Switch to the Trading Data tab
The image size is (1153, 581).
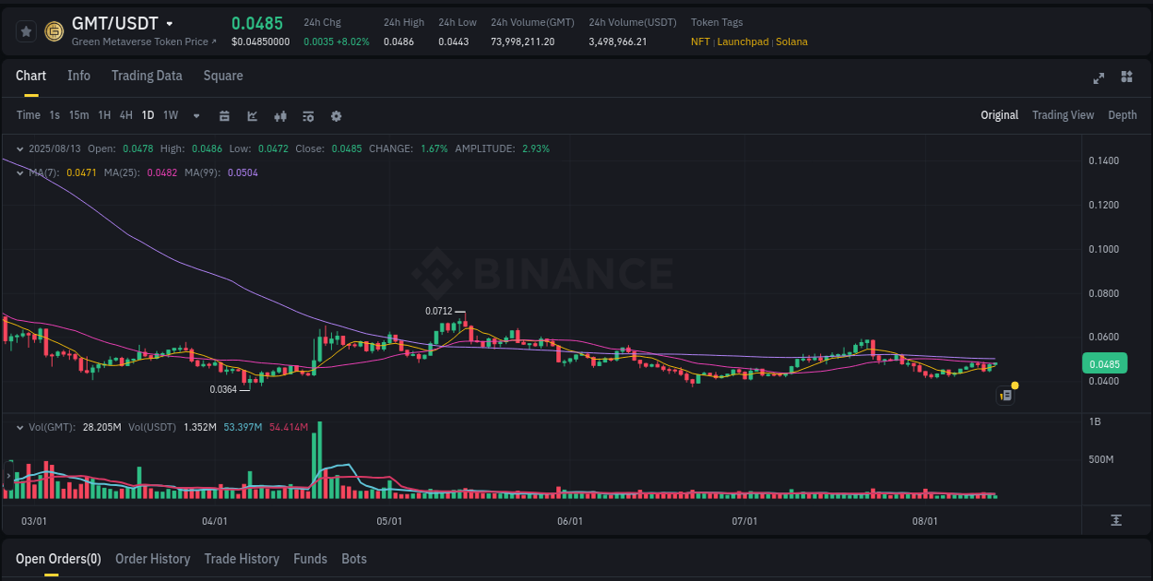point(147,76)
